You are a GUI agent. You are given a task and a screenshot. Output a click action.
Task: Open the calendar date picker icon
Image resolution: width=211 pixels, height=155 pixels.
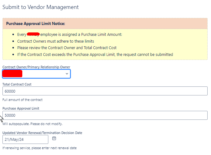(x=54, y=139)
